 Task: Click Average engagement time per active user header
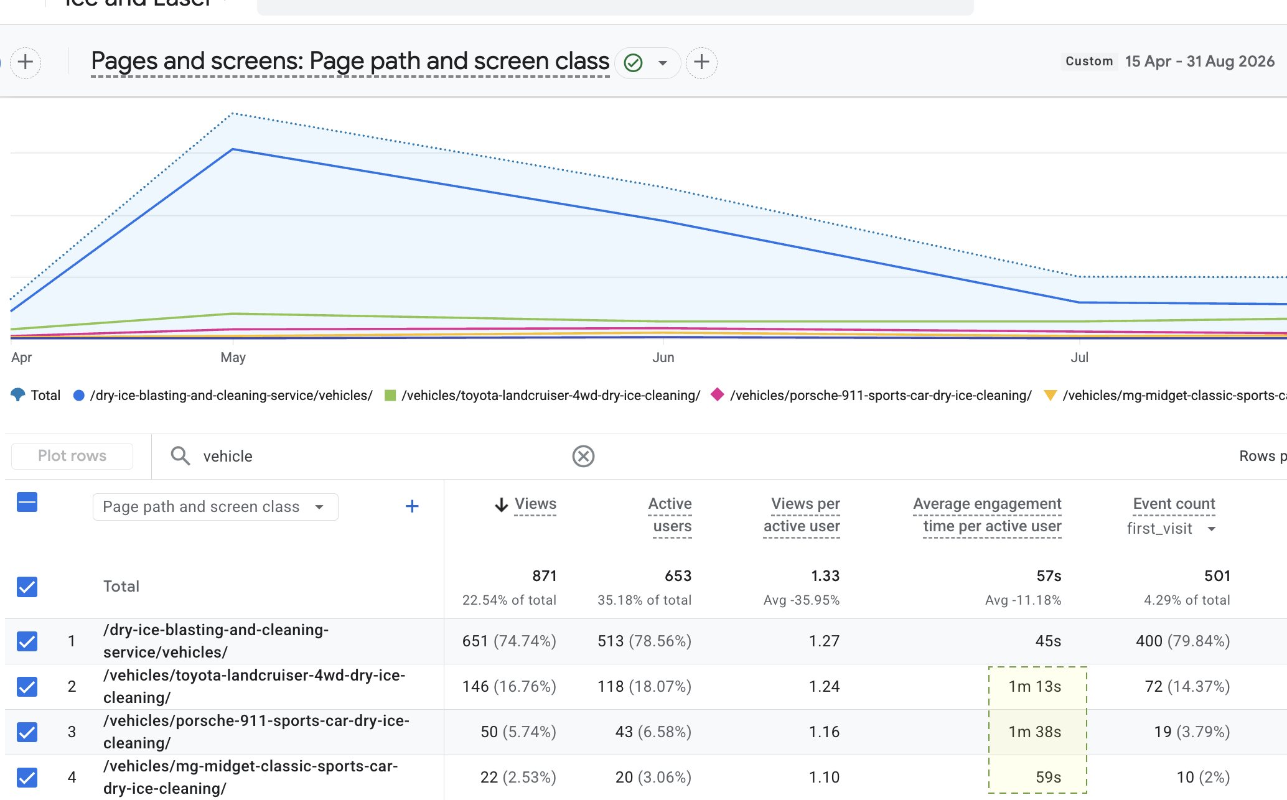[988, 514]
